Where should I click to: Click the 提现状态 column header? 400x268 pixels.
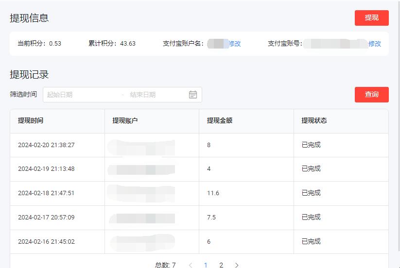click(x=314, y=121)
